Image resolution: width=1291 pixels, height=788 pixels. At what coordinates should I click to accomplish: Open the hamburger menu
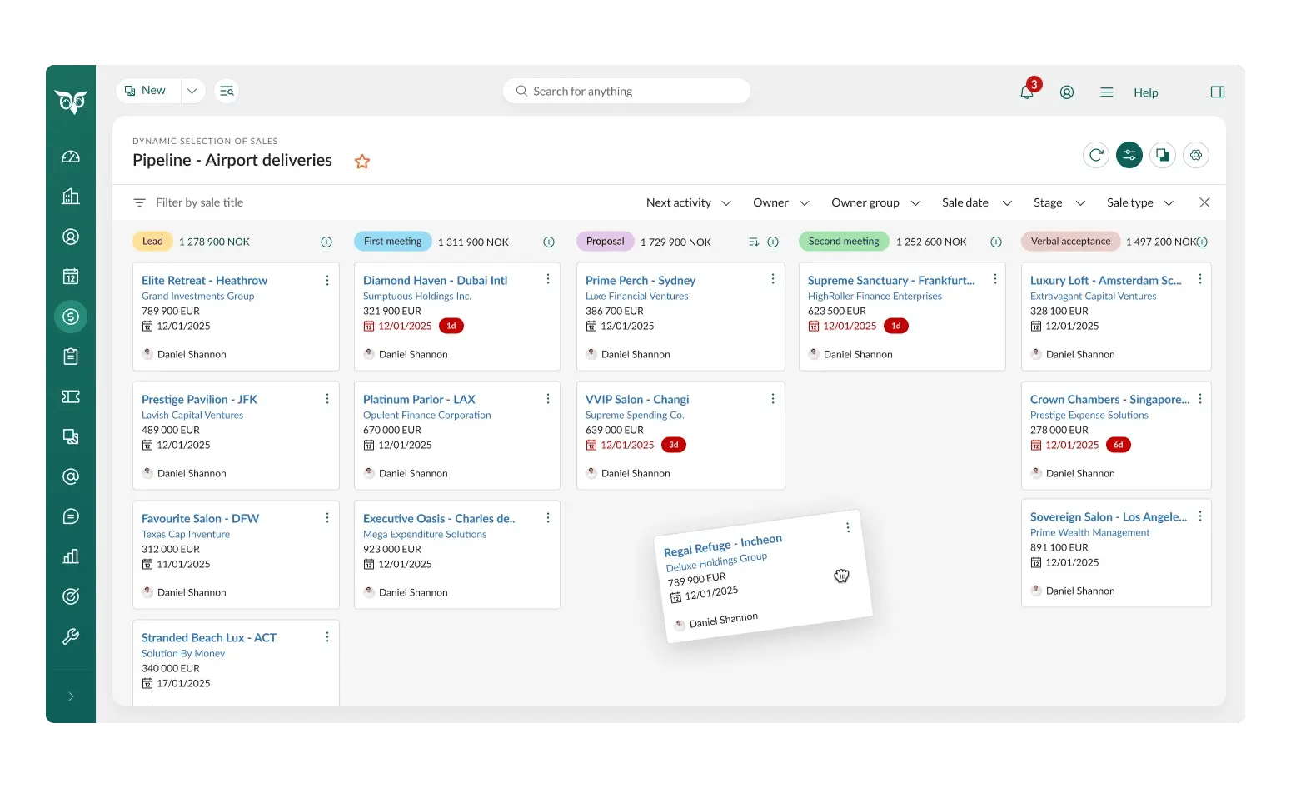pos(1106,92)
